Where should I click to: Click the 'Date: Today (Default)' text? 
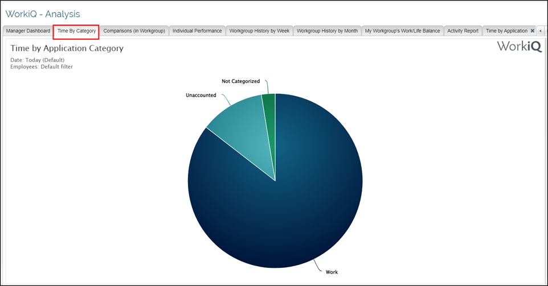click(x=38, y=60)
